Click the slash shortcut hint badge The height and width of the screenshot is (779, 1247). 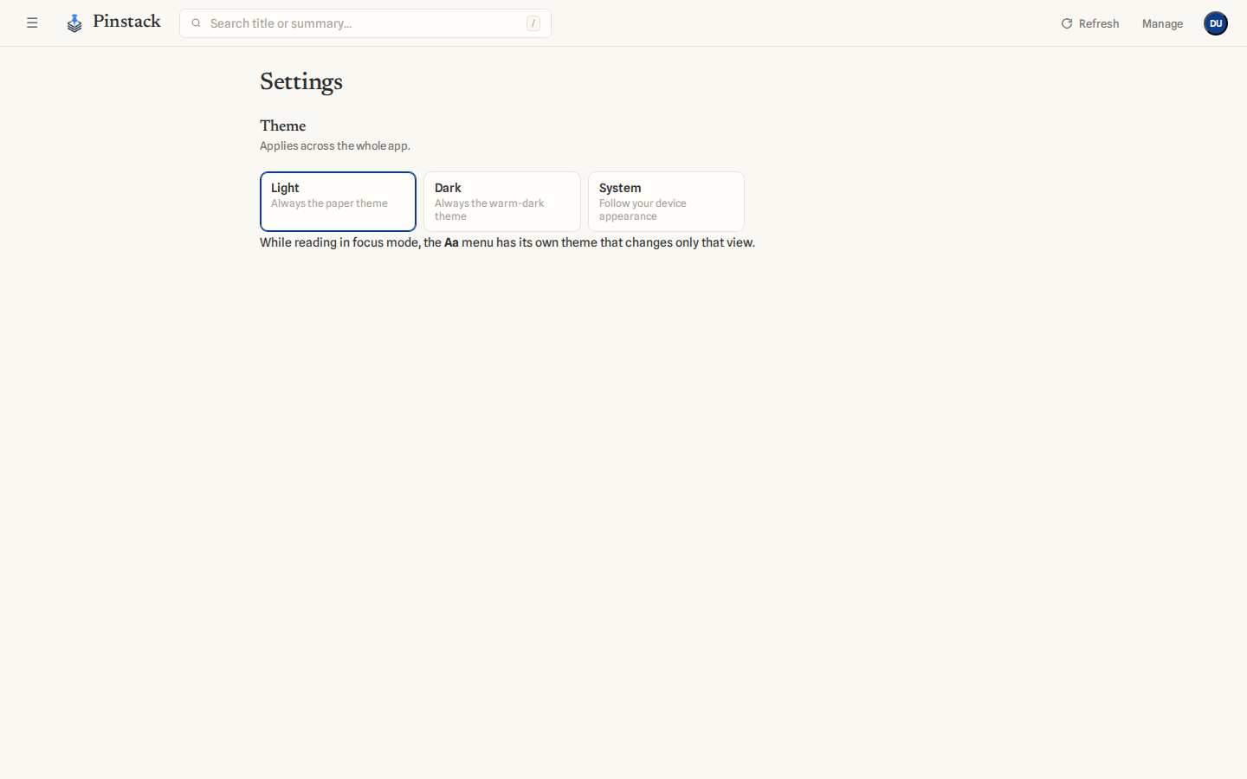533,23
